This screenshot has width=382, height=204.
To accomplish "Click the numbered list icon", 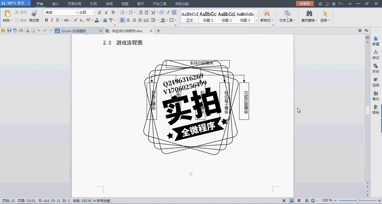I will [x=131, y=13].
